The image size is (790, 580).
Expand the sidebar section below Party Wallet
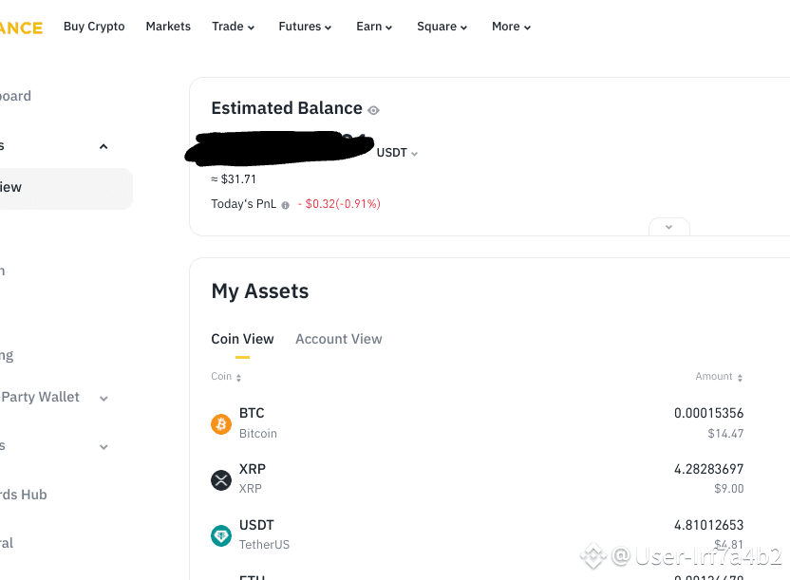point(103,447)
